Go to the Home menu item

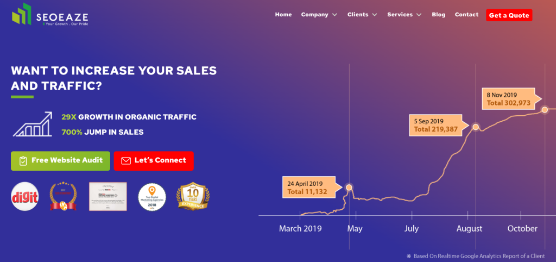283,15
